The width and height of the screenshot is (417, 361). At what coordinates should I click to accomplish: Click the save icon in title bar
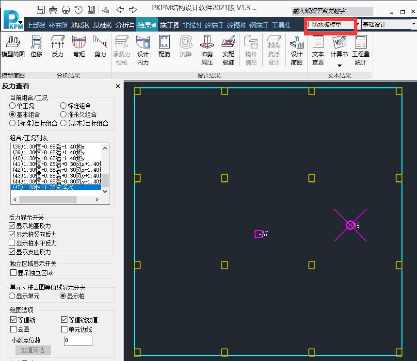pyautogui.click(x=41, y=10)
